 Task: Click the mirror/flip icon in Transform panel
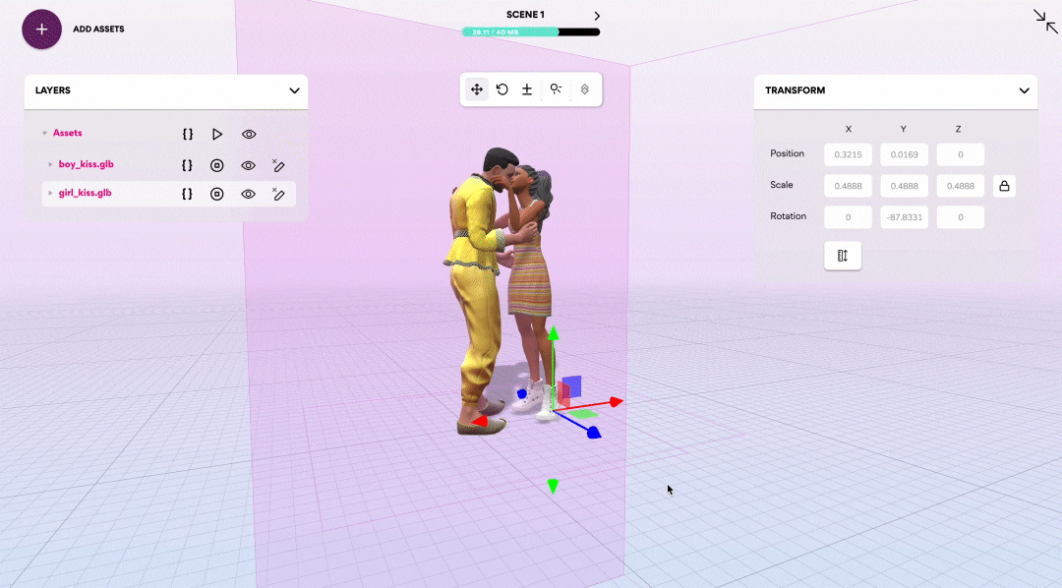pos(843,255)
